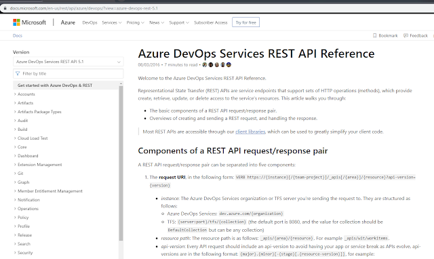
Task: Expand the Operations tree node
Action: (15, 209)
